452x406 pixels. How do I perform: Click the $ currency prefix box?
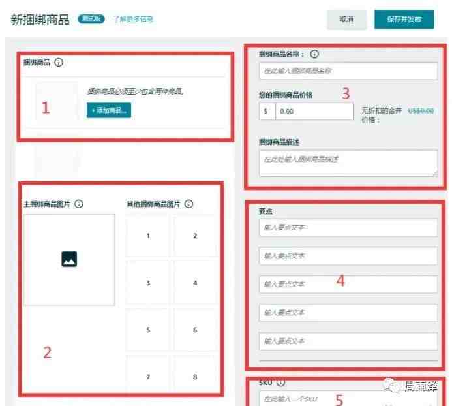click(267, 112)
